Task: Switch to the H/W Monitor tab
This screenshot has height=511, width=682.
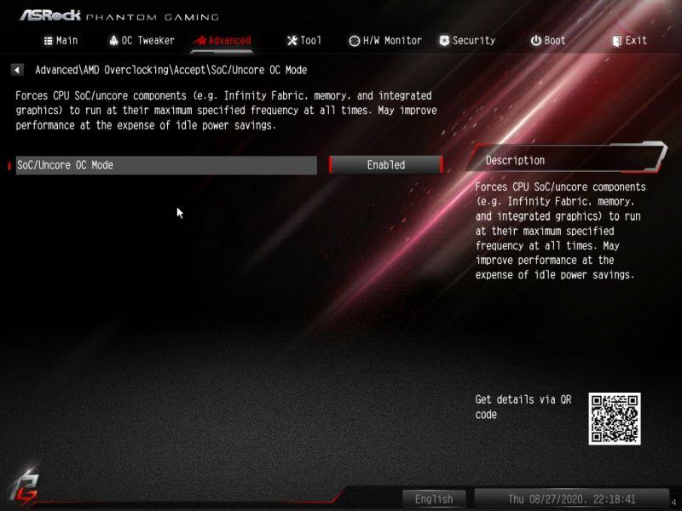Action: click(x=385, y=40)
